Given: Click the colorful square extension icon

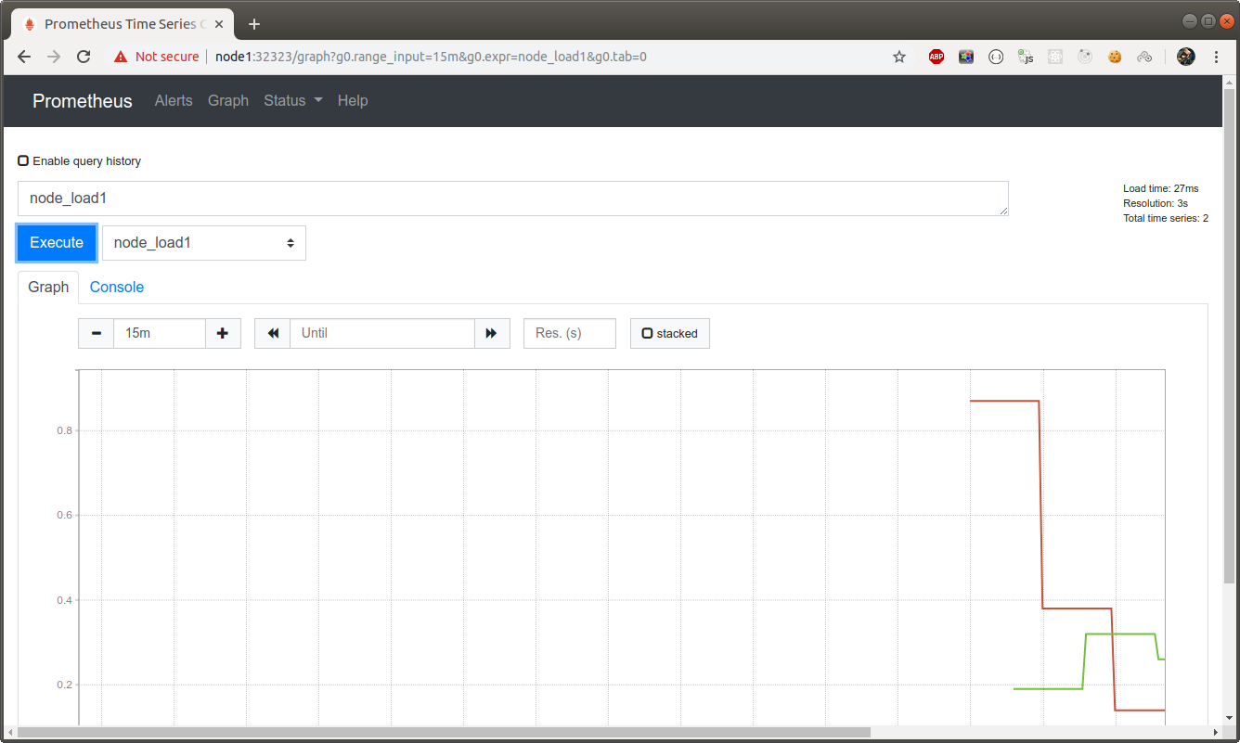Looking at the screenshot, I should tap(966, 57).
